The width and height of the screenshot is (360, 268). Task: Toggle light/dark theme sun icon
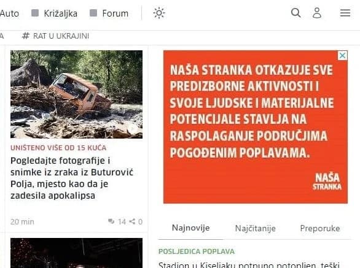(159, 13)
